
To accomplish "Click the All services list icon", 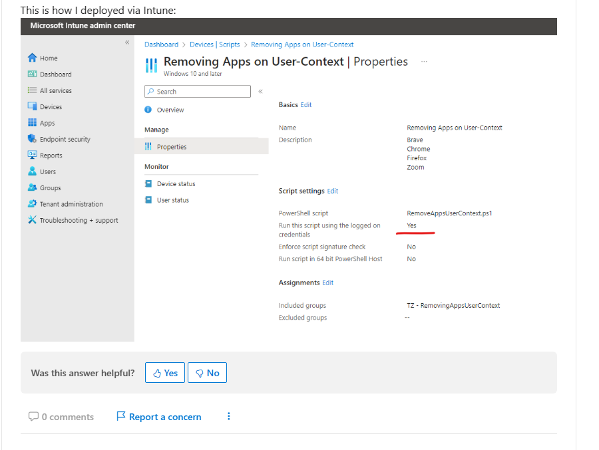I will point(32,90).
